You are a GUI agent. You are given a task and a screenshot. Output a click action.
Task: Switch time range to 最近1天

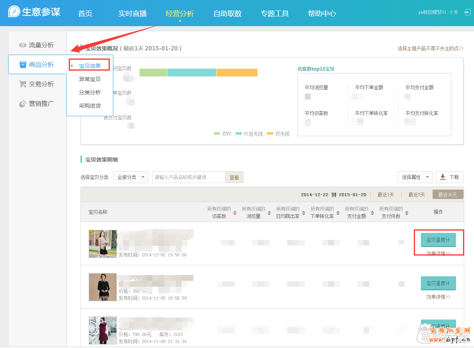coord(386,194)
